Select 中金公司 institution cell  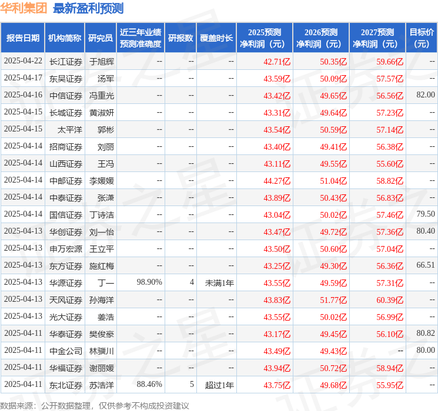(66, 351)
